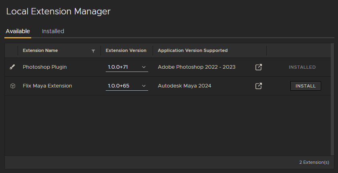Open external link for Photoshop Plugin
Viewport: 338px width, 173px height.
click(258, 67)
